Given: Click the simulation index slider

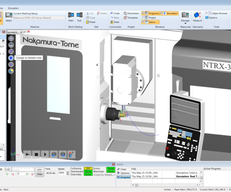Looking at the screenshot, I should [23, 169].
